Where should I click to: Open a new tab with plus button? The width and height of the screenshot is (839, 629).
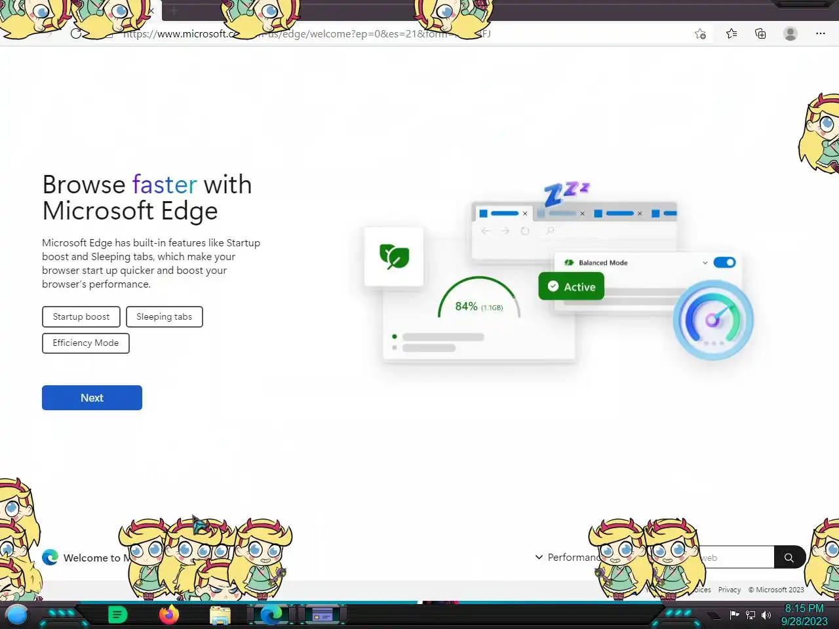pos(174,10)
